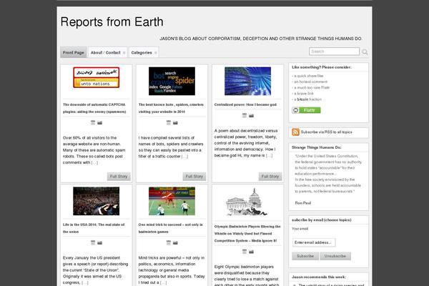
Task: Open 'The best known bots, spiders, crawlers' title
Action: [171, 108]
